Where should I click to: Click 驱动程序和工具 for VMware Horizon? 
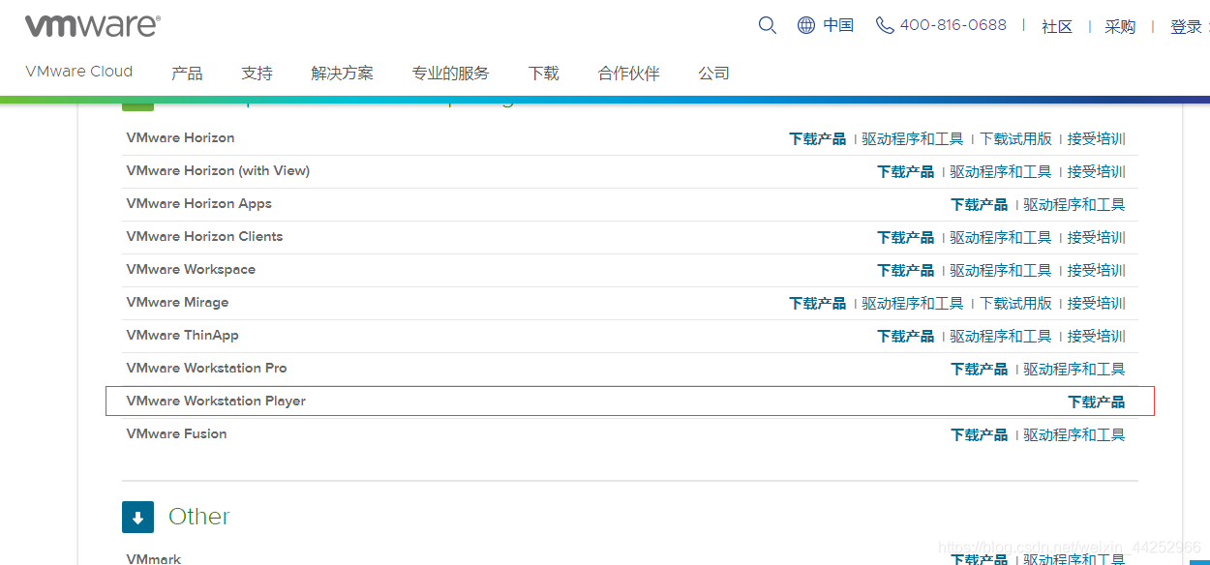click(913, 138)
